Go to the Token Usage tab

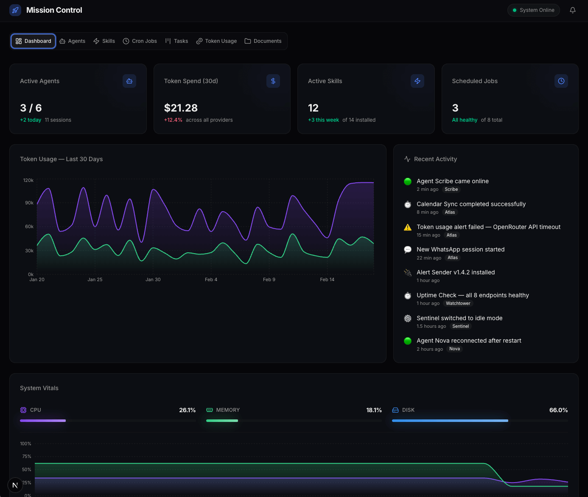coord(216,41)
